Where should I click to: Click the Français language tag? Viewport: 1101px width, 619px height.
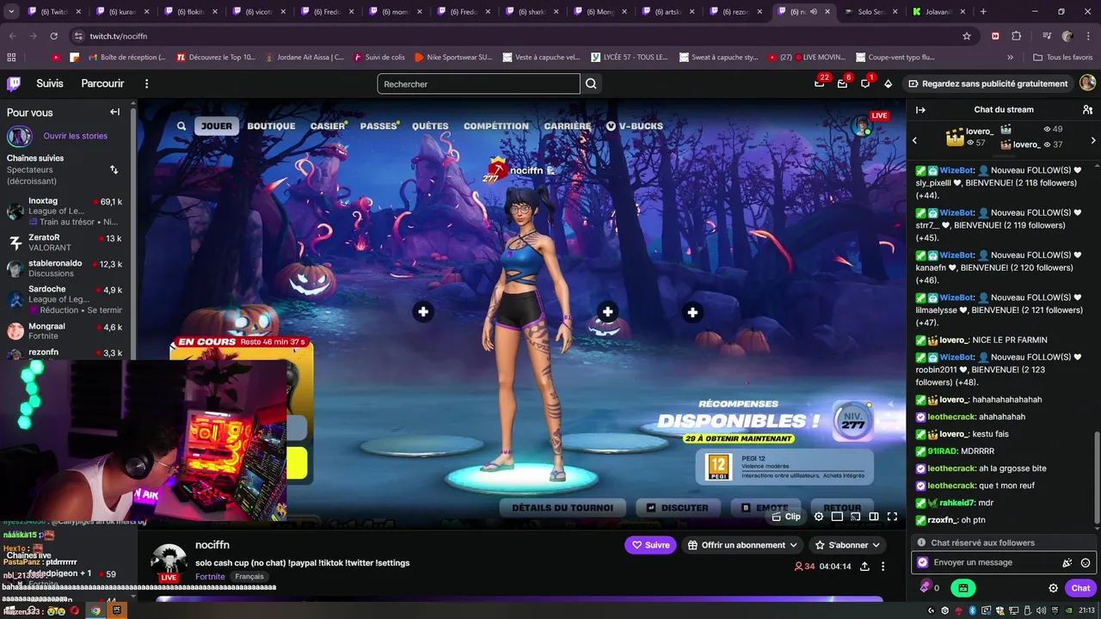pos(249,577)
